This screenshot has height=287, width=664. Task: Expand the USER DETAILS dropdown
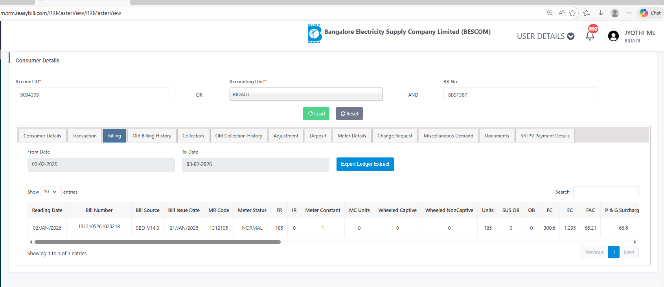[545, 36]
